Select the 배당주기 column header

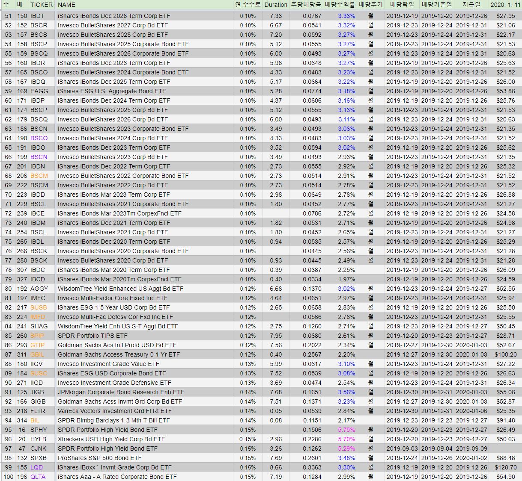pyautogui.click(x=370, y=5)
